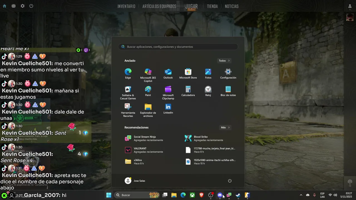
Task: Click the taskbar Buscar search box
Action: [x=137, y=195]
